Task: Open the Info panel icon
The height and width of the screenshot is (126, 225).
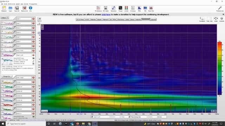Action: tap(31, 9)
